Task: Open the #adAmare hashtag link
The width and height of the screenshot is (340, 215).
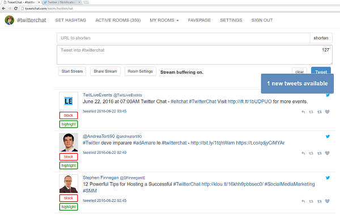Action: pyautogui.click(x=144, y=143)
